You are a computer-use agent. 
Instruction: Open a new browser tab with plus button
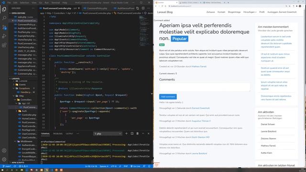click(x=228, y=3)
